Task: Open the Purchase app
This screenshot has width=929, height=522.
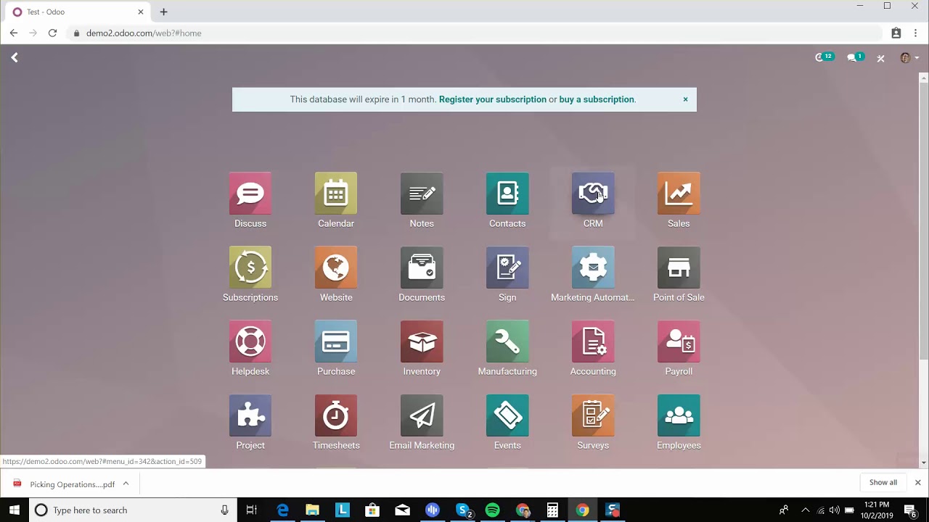Action: 336,341
